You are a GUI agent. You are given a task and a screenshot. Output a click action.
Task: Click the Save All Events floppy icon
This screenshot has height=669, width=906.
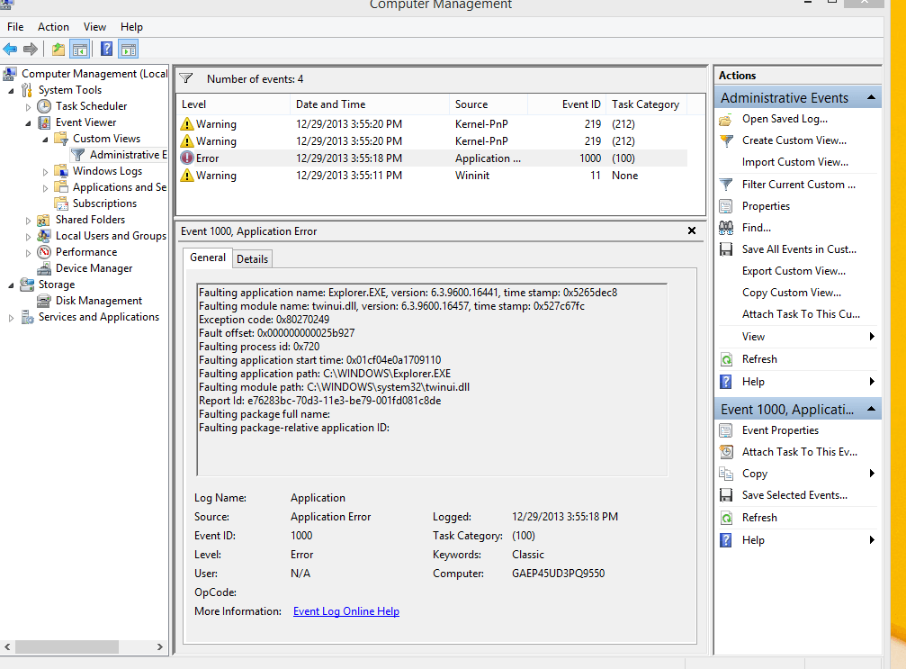coord(726,249)
